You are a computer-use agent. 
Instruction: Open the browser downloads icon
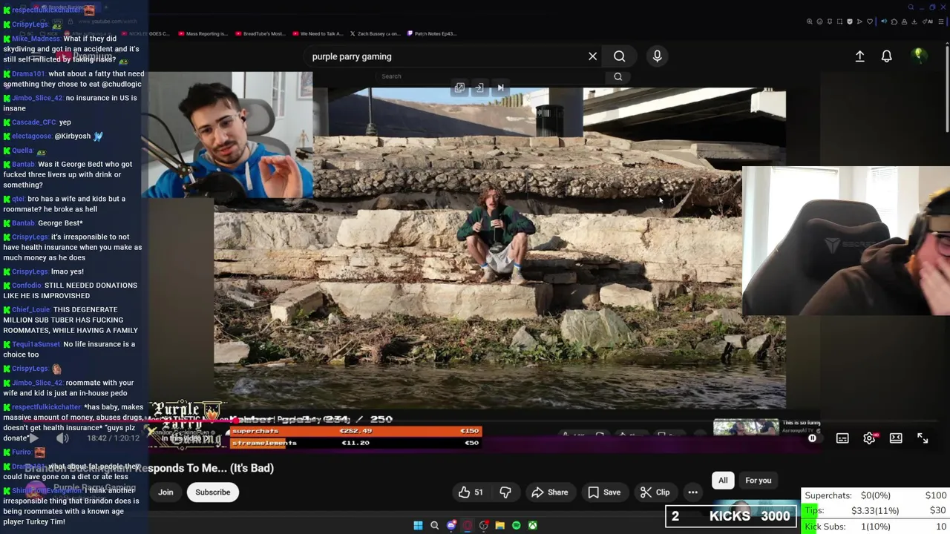(914, 22)
